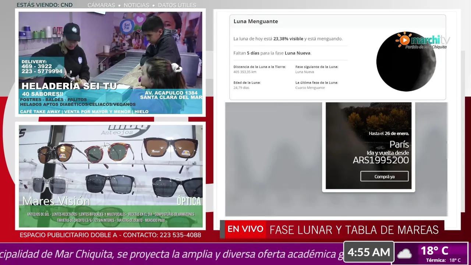Viewport: 471px width, 265px height.
Task: Click the Luna Menguante heading
Action: (256, 21)
